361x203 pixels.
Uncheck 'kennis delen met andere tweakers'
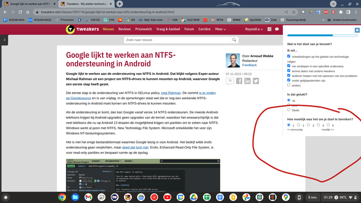click(x=289, y=71)
